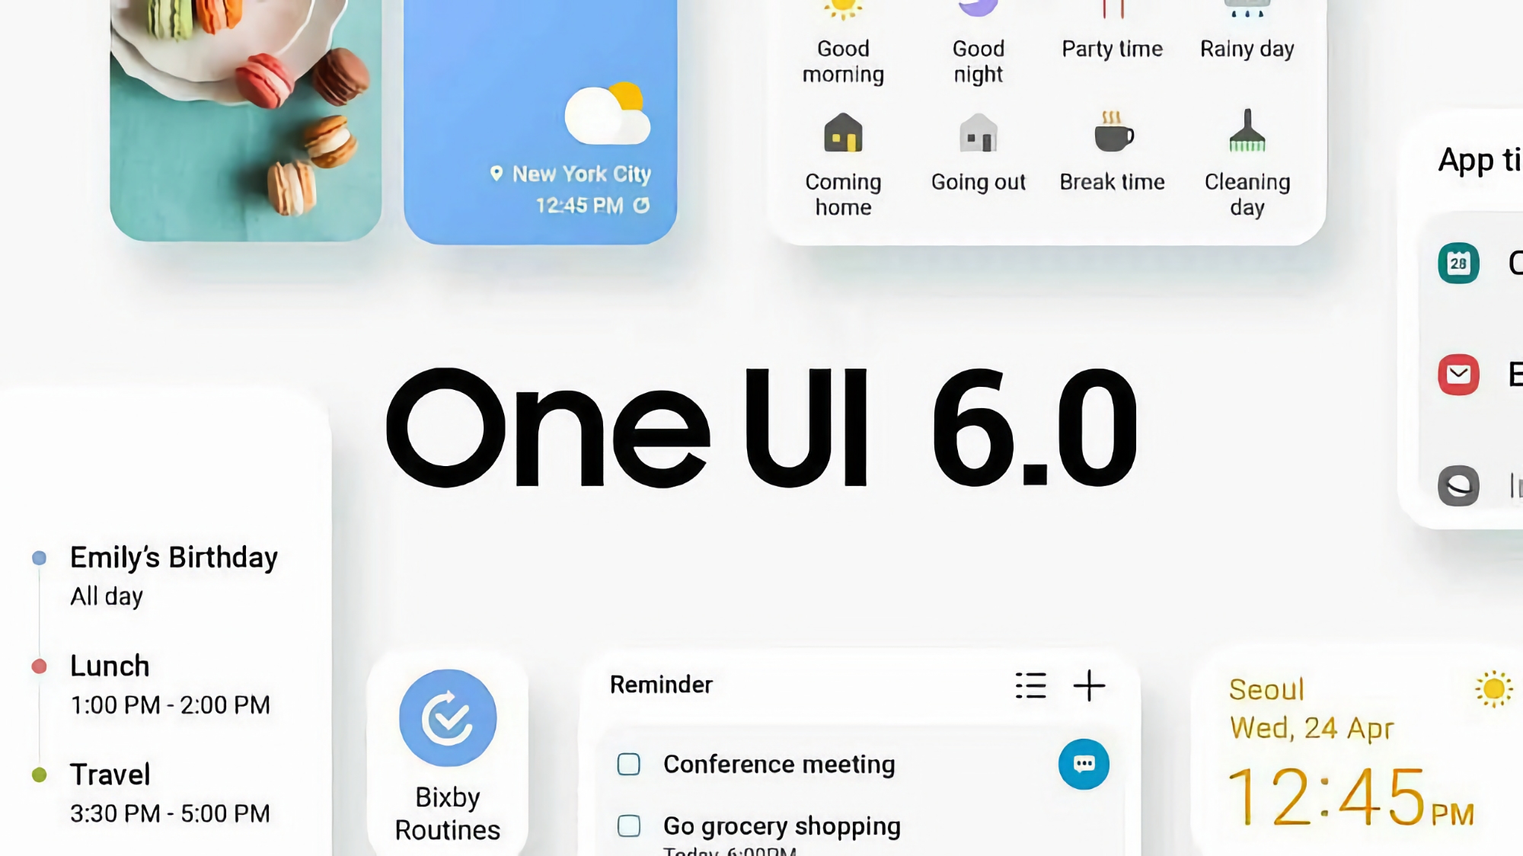1523x856 pixels.
Task: Toggle Go grocery shopping checkbox
Action: pyautogui.click(x=629, y=827)
